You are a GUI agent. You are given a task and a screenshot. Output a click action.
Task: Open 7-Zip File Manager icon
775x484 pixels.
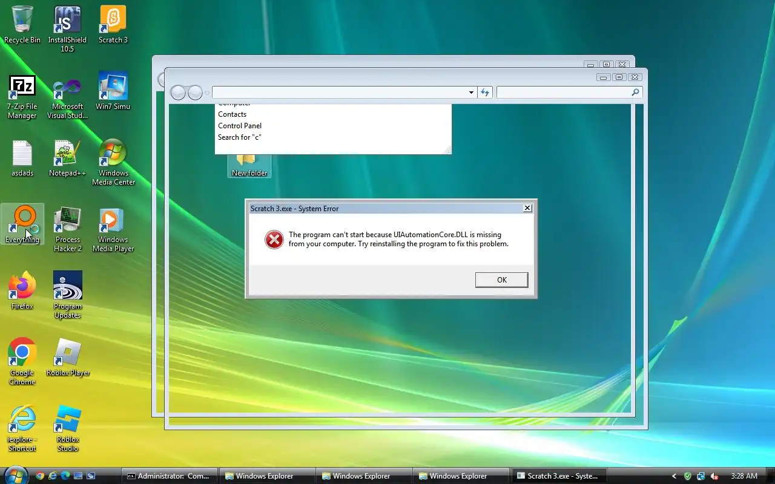coord(22,96)
